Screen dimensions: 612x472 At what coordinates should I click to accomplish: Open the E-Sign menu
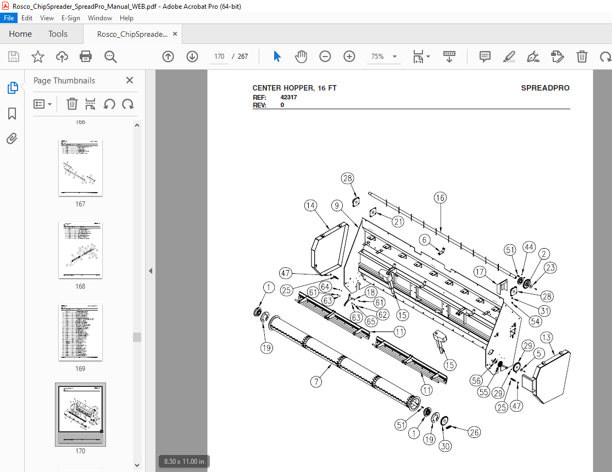click(x=71, y=18)
